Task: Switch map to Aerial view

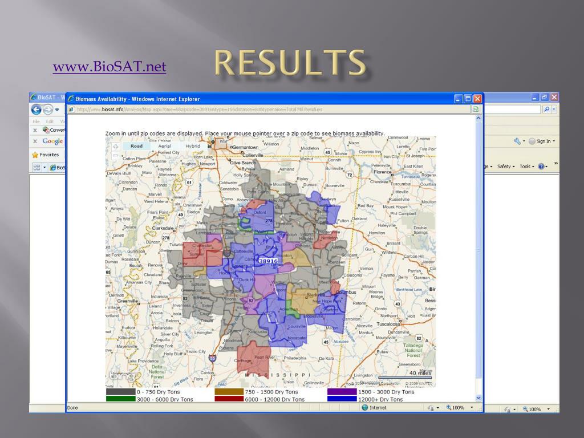Action: (x=165, y=146)
